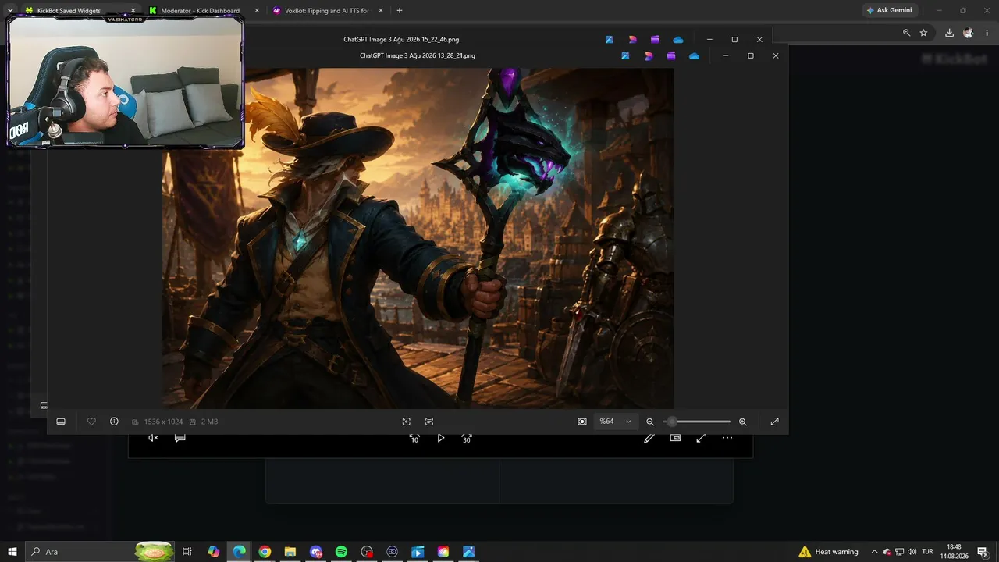Toggle the filmstrip icon in the photo viewer
Screen dimensions: 999x562
pos(61,421)
